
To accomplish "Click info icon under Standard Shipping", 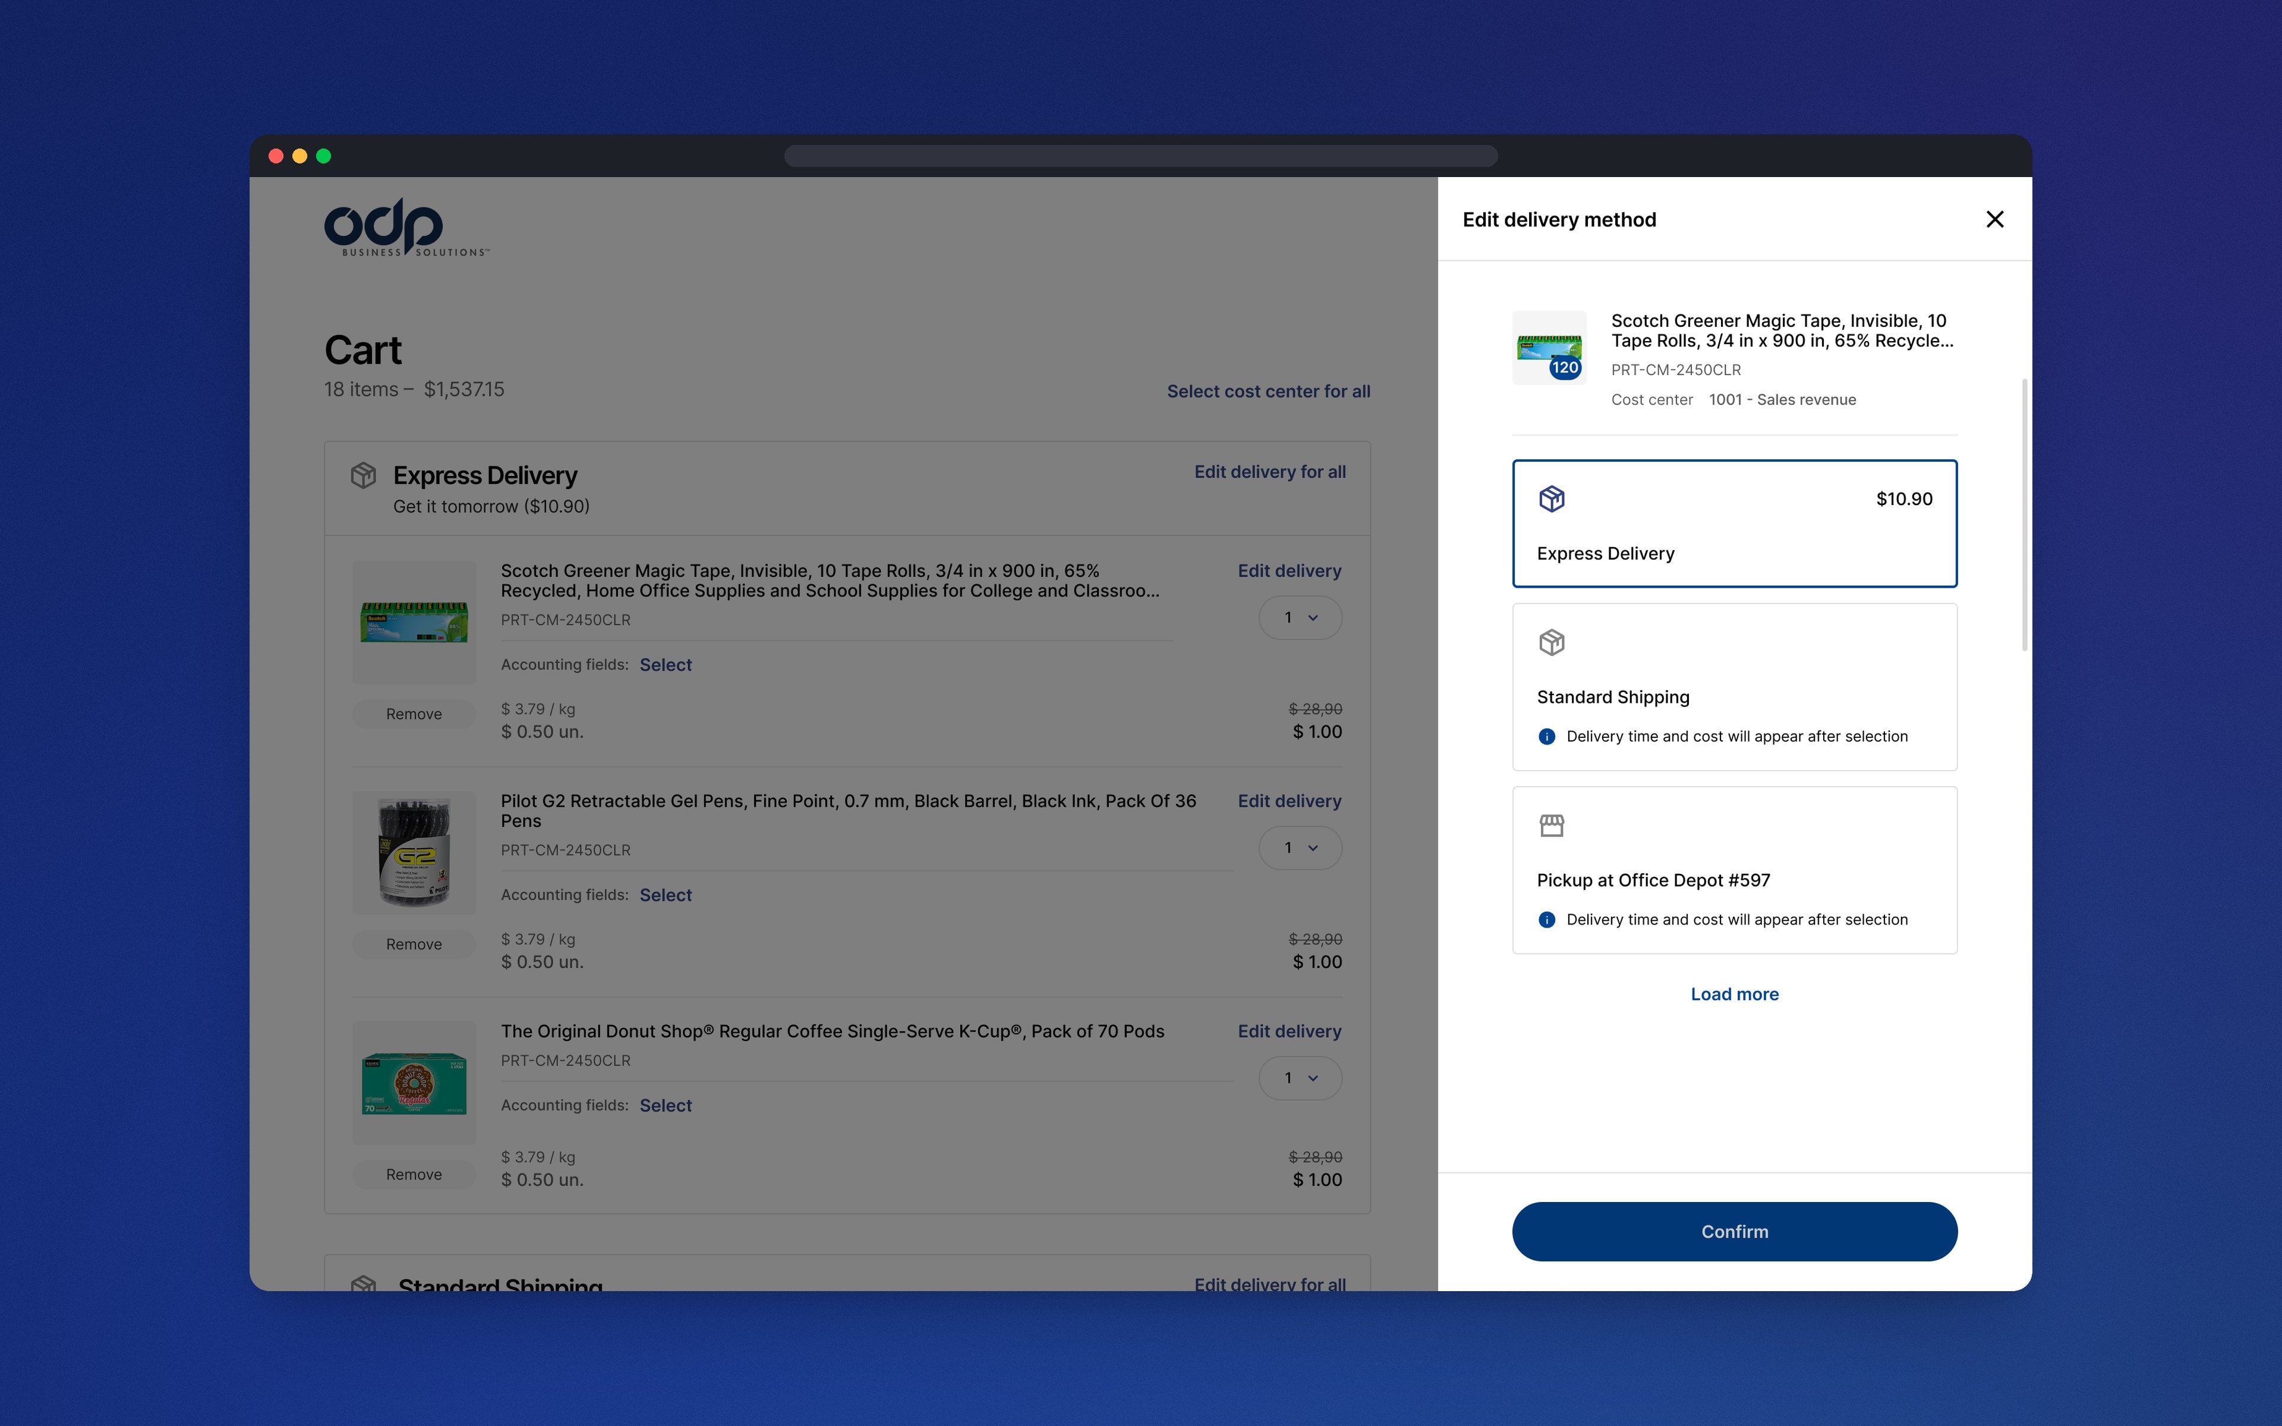I will click(x=1546, y=737).
